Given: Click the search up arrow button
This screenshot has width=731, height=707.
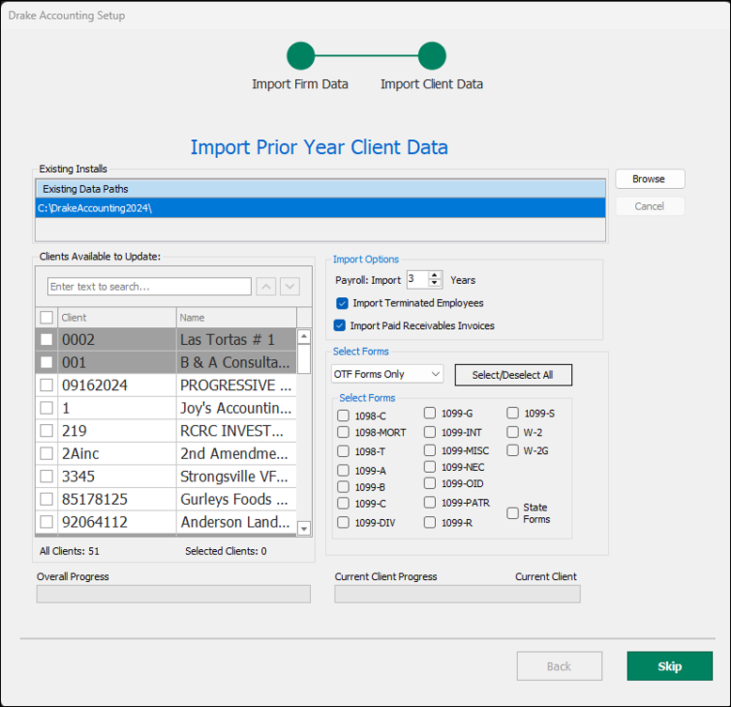Looking at the screenshot, I should 267,287.
